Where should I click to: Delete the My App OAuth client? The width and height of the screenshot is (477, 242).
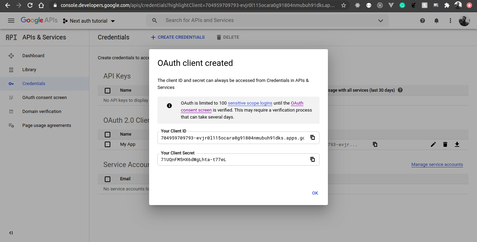point(445,144)
